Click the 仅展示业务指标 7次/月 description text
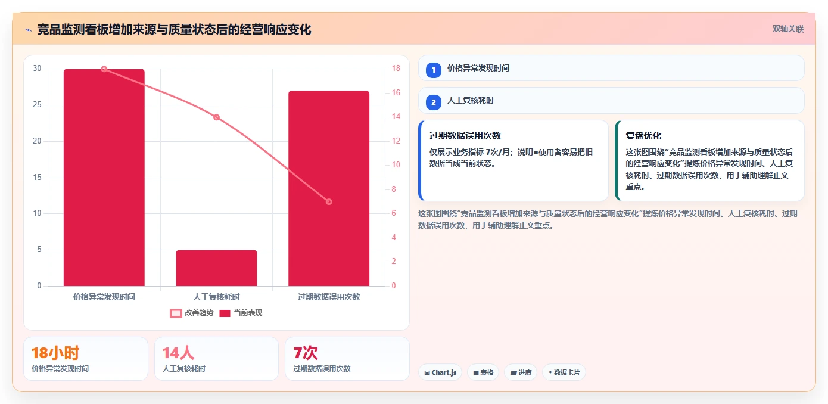The height and width of the screenshot is (404, 828). 512,157
